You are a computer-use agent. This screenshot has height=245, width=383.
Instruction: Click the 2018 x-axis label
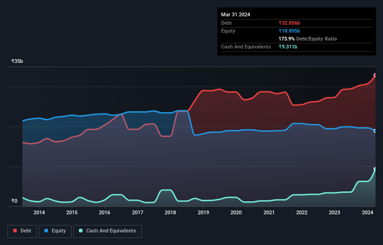170,212
